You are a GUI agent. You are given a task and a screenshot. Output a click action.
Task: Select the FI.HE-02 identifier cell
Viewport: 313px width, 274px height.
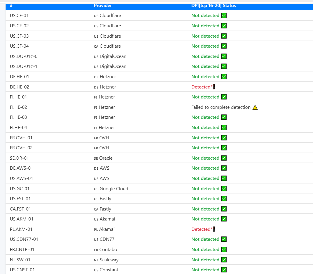[18, 107]
